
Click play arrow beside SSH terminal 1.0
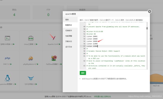coord(14,44)
